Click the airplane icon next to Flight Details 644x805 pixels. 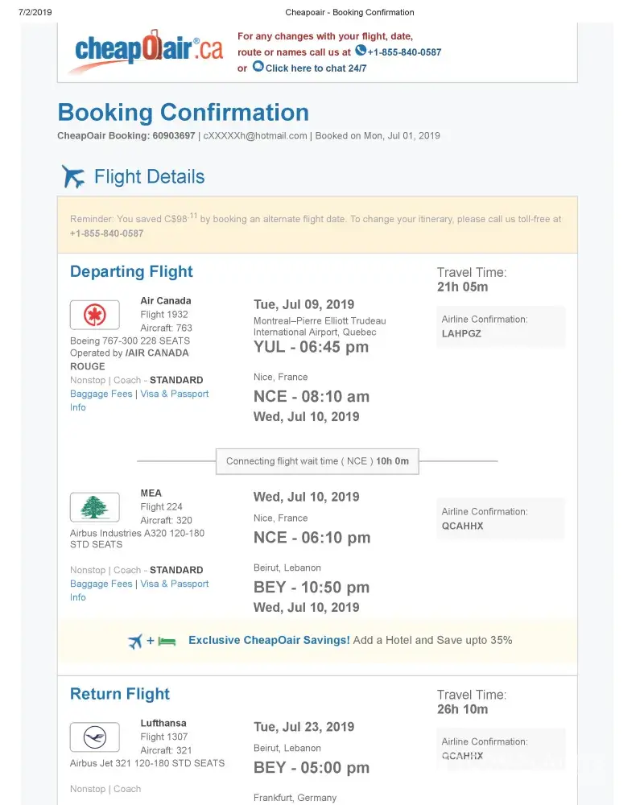73,176
